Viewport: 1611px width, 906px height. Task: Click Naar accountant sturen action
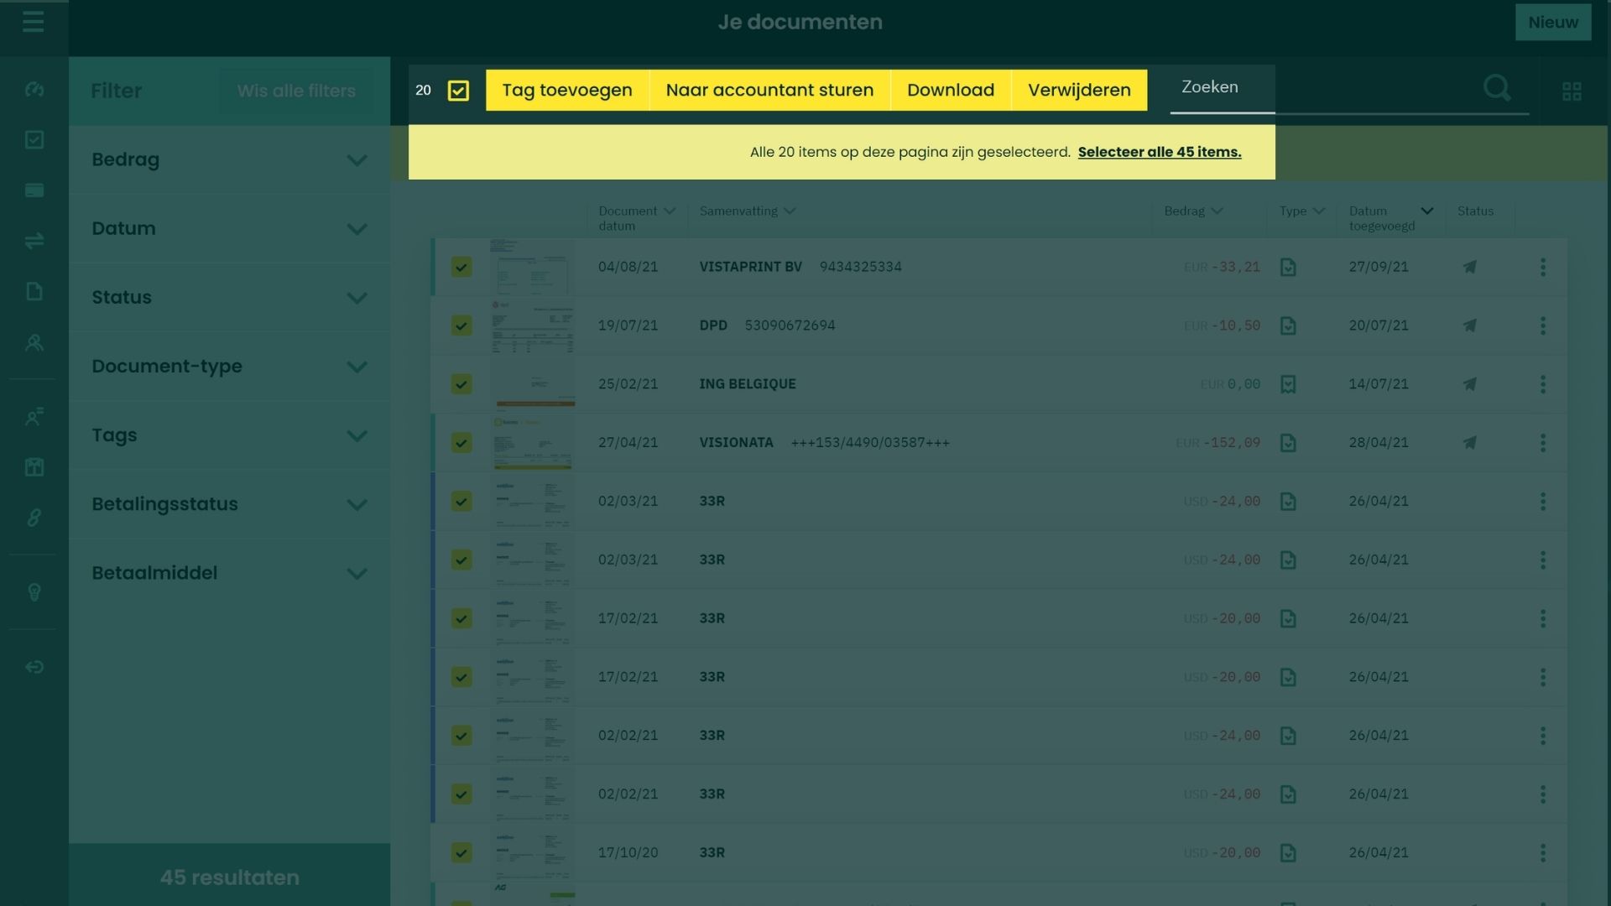pyautogui.click(x=769, y=90)
